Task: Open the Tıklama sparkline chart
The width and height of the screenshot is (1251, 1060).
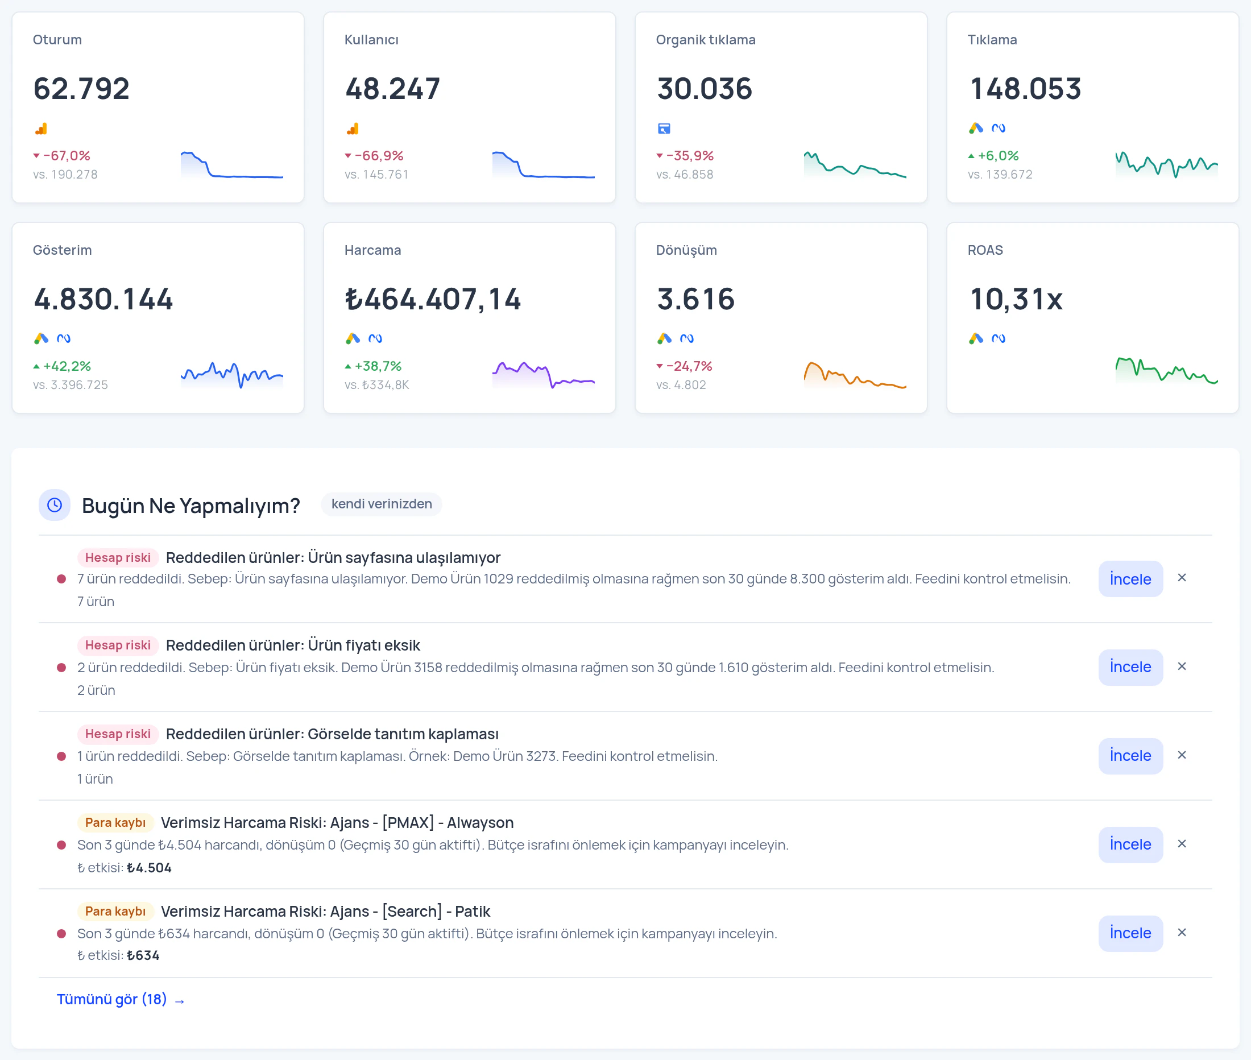Action: coord(1166,165)
